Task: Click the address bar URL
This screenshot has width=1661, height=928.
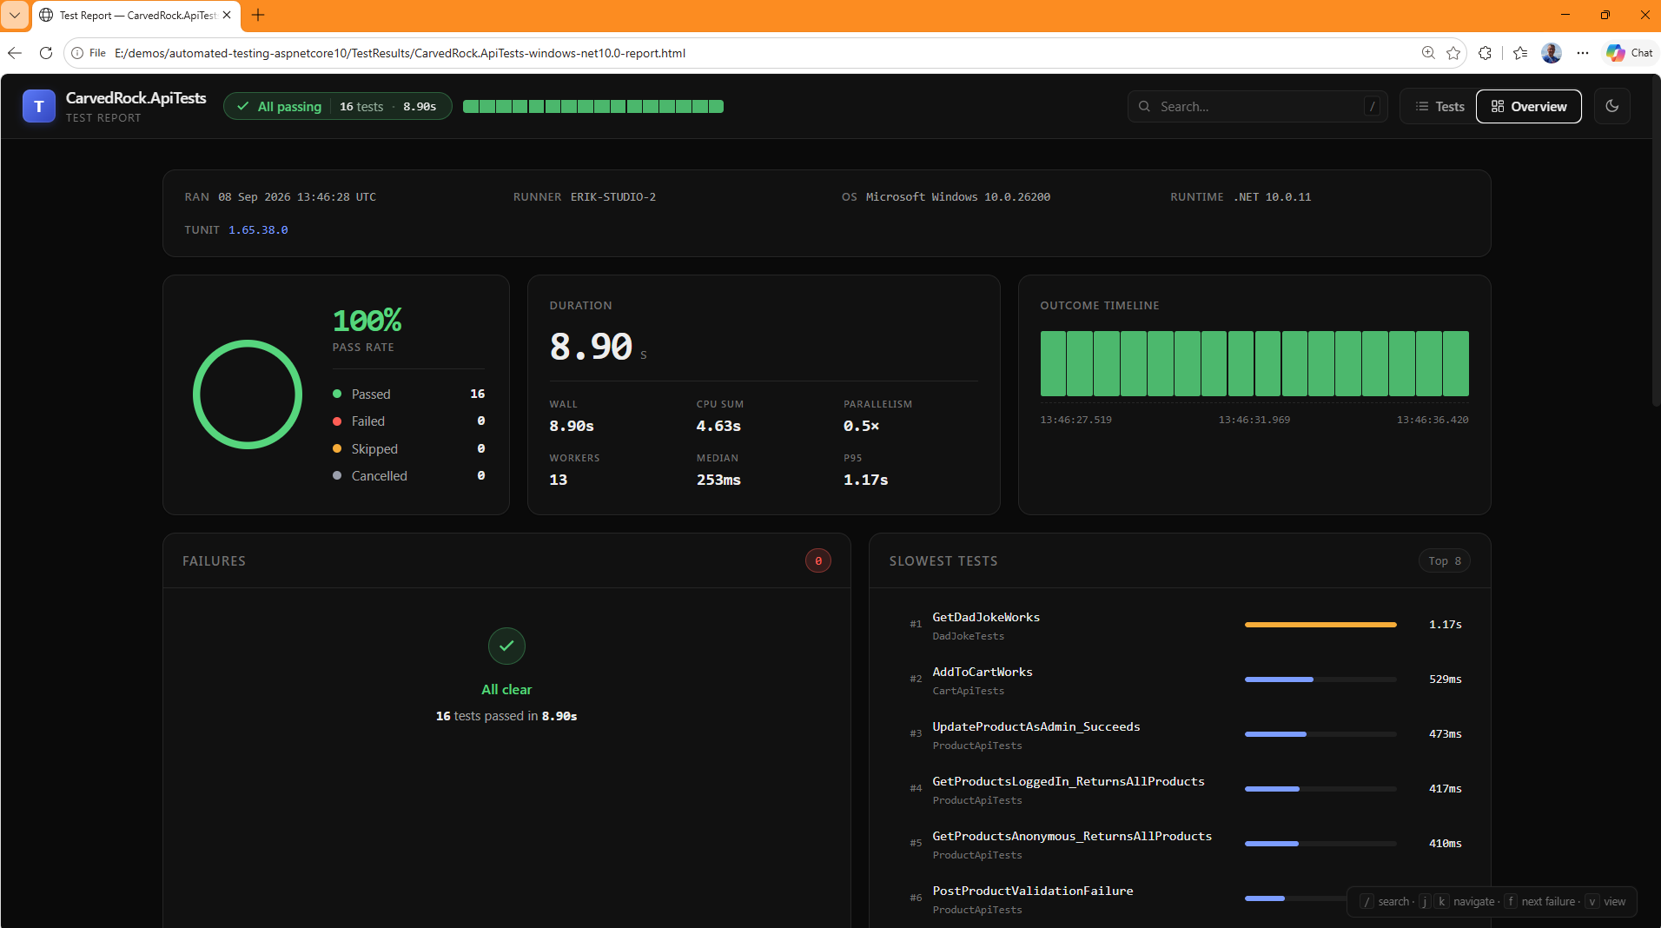Action: click(x=400, y=53)
